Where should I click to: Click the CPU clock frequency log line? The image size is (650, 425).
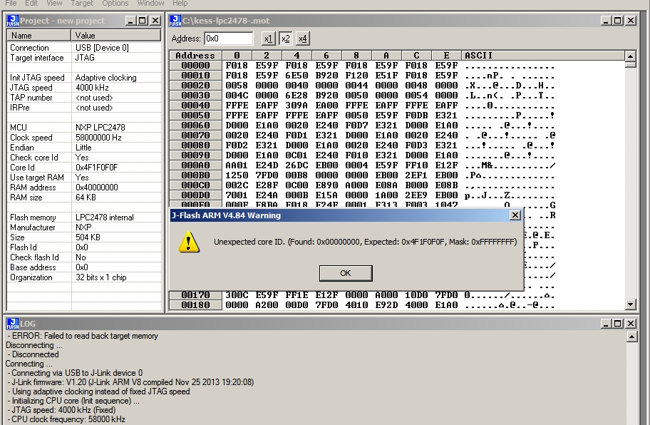[x=66, y=419]
